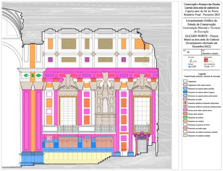Click 'Argamassas sobre suporte pétreo' label

pos(199,85)
